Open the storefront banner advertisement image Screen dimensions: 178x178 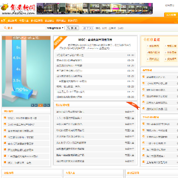[x=94, y=8]
